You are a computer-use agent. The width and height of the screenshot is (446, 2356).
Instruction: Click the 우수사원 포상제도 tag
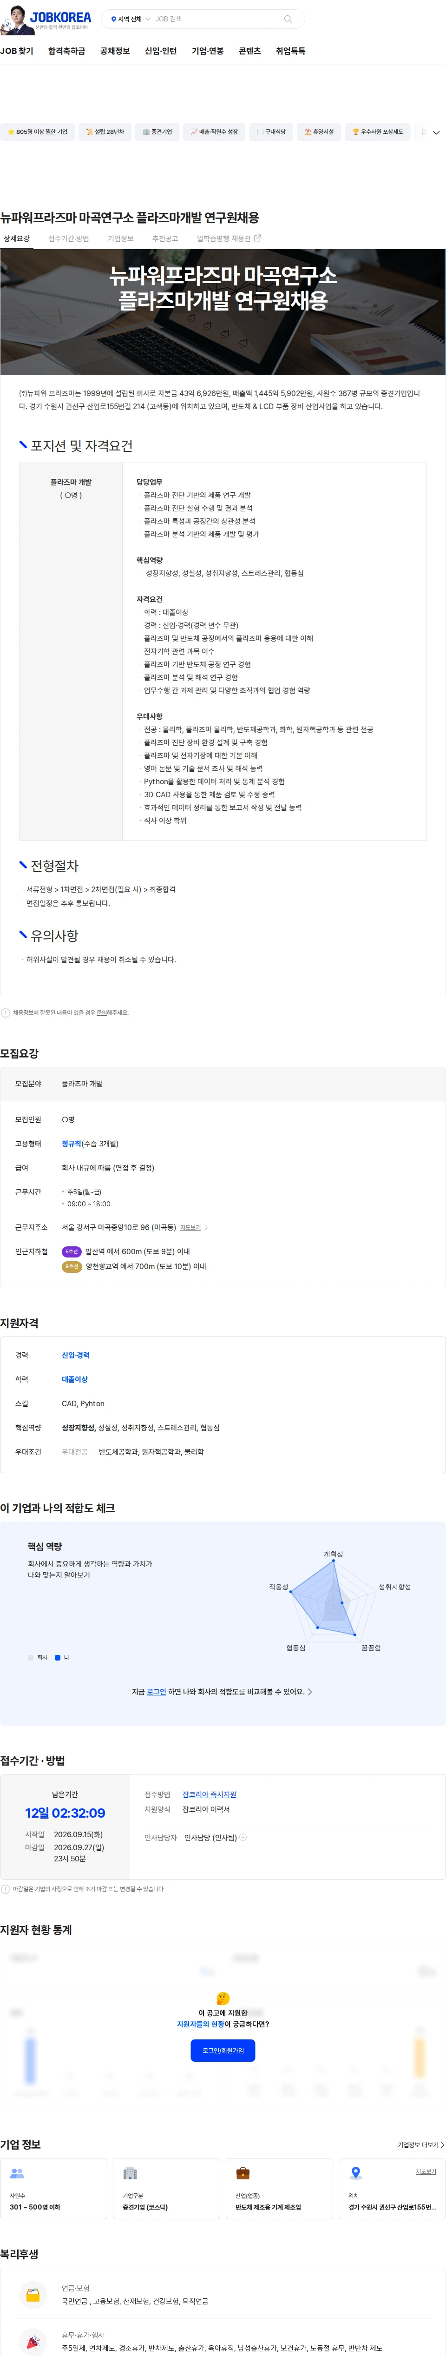tap(377, 132)
